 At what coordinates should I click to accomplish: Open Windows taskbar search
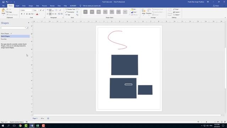point(9,126)
